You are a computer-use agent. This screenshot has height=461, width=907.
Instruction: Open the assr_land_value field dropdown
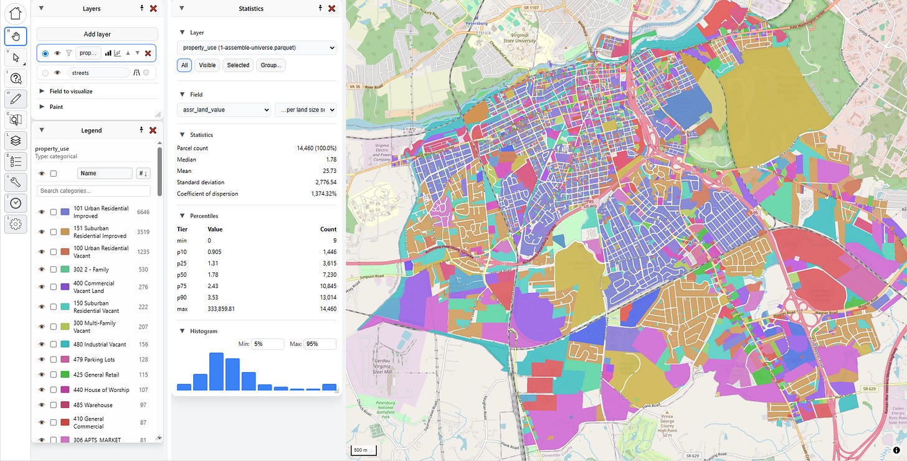click(x=224, y=110)
